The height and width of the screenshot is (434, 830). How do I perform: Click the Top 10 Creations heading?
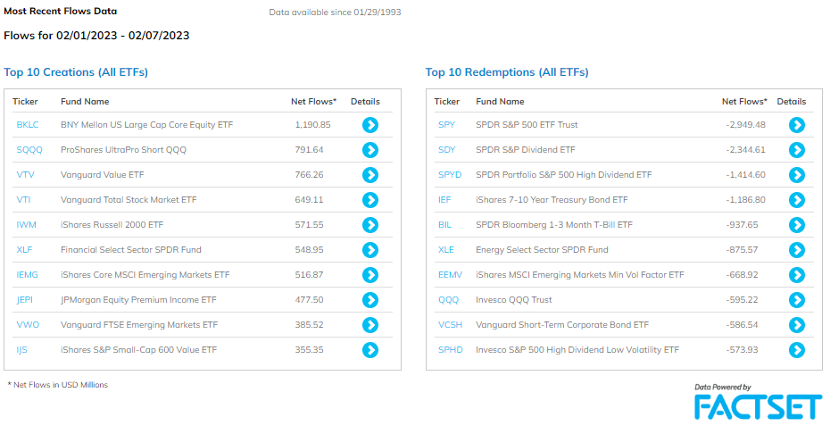(76, 72)
